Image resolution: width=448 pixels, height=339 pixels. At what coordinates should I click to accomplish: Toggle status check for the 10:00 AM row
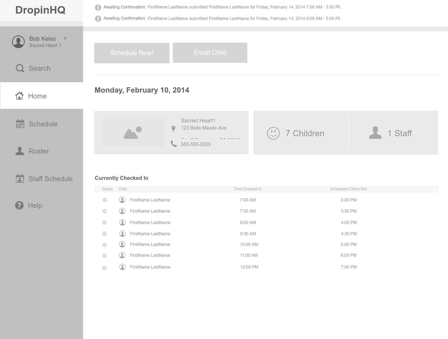pos(105,245)
